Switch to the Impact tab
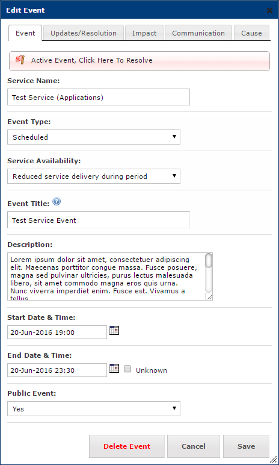This screenshot has height=465, width=279. pos(144,33)
